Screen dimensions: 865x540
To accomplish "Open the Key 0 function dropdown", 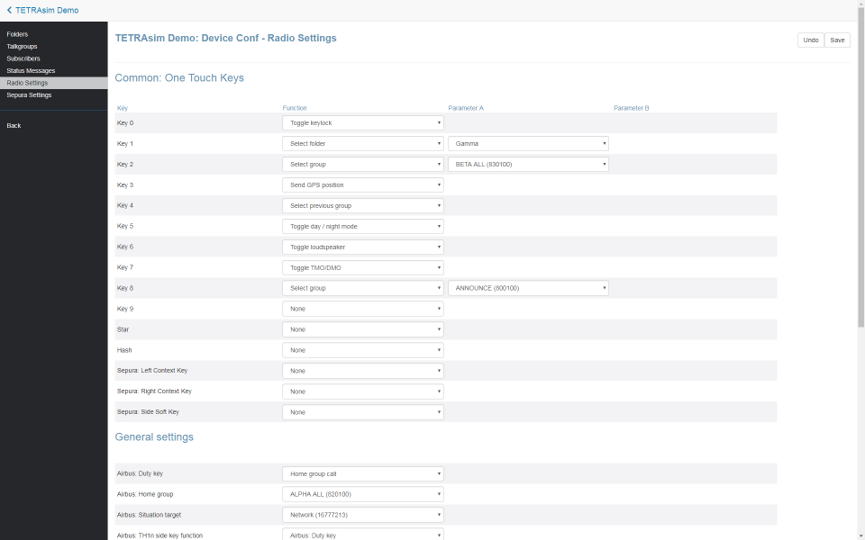I will [362, 123].
